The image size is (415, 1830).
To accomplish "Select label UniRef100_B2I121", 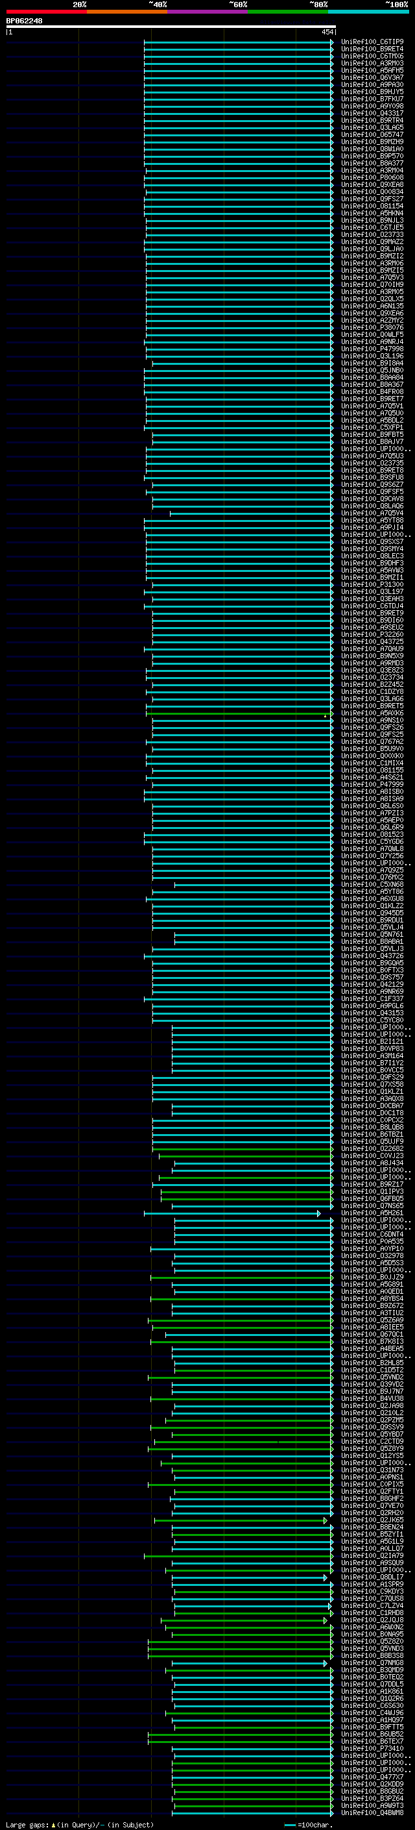I will click(372, 1041).
